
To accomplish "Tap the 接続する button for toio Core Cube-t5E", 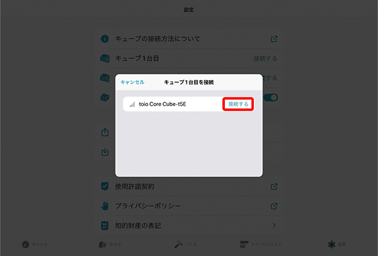I will point(238,104).
